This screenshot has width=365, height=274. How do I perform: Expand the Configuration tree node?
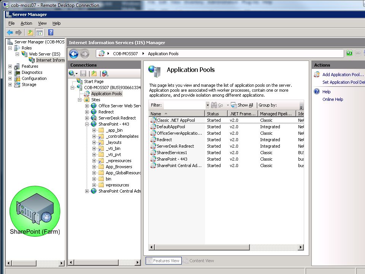point(10,78)
